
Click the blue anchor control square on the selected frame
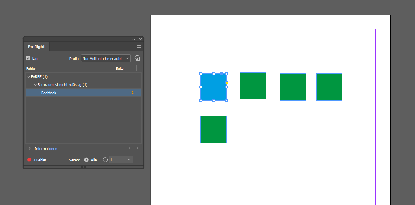pyautogui.click(x=222, y=73)
